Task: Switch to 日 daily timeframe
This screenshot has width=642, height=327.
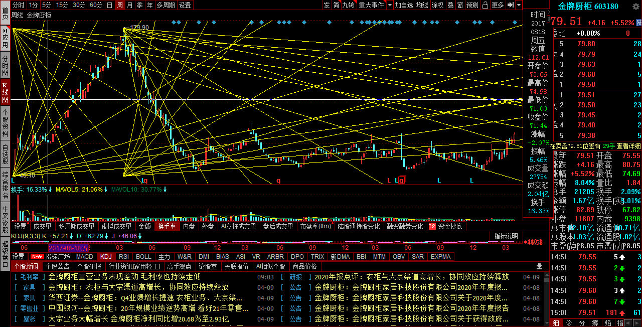Action: 109,5
